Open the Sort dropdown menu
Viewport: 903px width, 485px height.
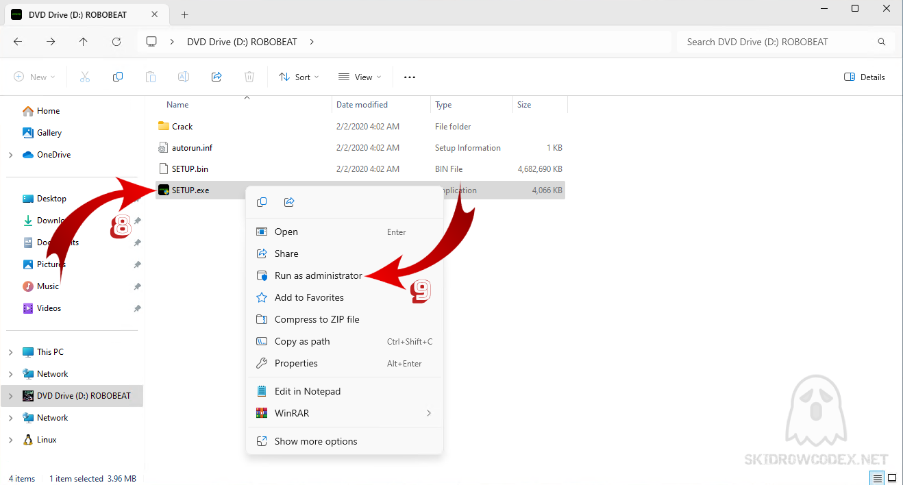point(299,77)
